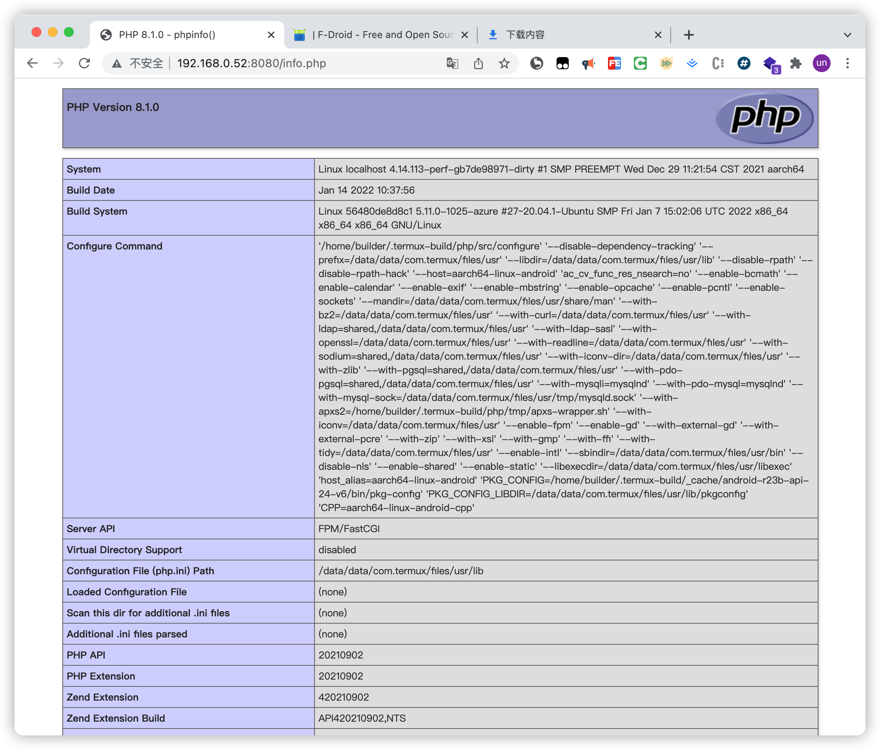Reload the phpinfo page
The width and height of the screenshot is (880, 750).
pyautogui.click(x=84, y=63)
